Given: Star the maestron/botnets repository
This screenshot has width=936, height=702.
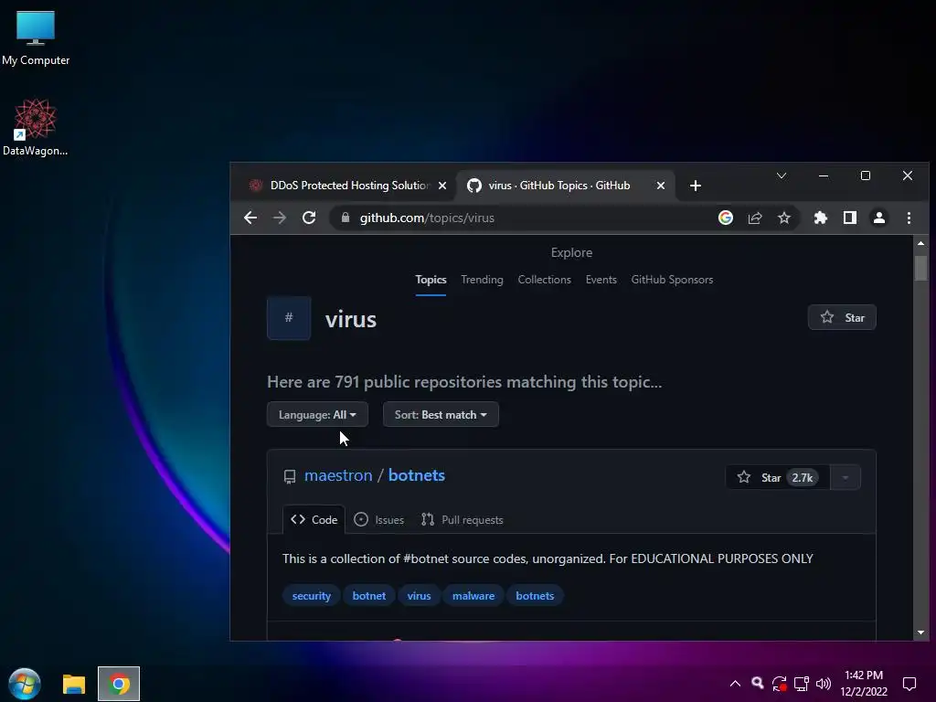Looking at the screenshot, I should pyautogui.click(x=778, y=477).
